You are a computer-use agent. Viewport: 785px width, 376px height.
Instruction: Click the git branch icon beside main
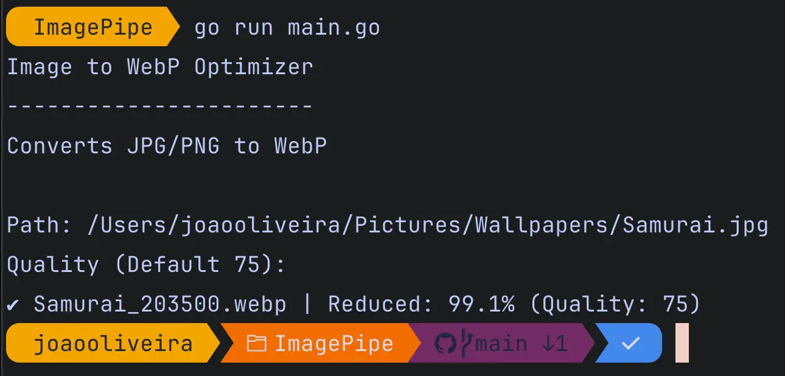point(466,344)
